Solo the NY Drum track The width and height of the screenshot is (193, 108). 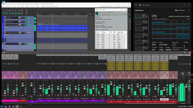24,22
